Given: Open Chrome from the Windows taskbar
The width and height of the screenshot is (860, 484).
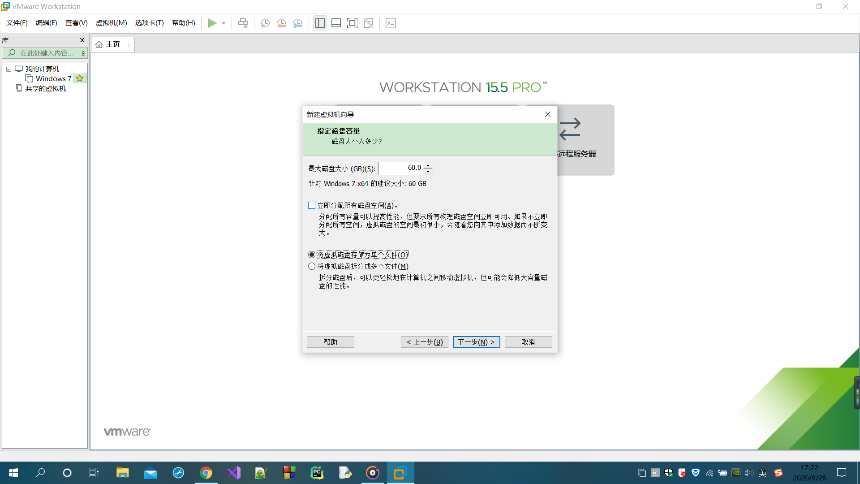Looking at the screenshot, I should tap(206, 473).
